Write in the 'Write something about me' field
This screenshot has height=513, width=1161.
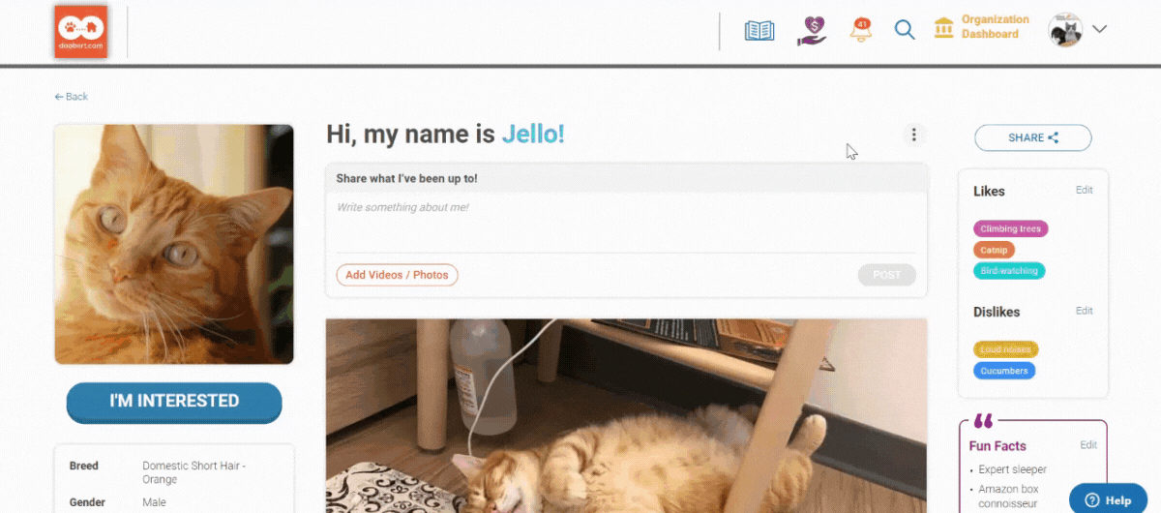pyautogui.click(x=626, y=223)
